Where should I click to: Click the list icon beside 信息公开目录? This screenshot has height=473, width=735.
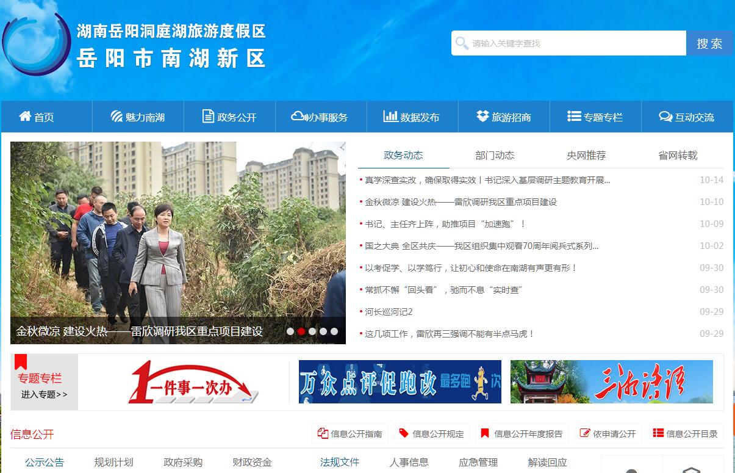tap(658, 433)
